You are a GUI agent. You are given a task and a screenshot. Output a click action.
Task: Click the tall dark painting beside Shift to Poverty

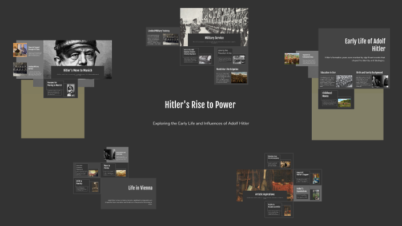[x=95, y=187]
